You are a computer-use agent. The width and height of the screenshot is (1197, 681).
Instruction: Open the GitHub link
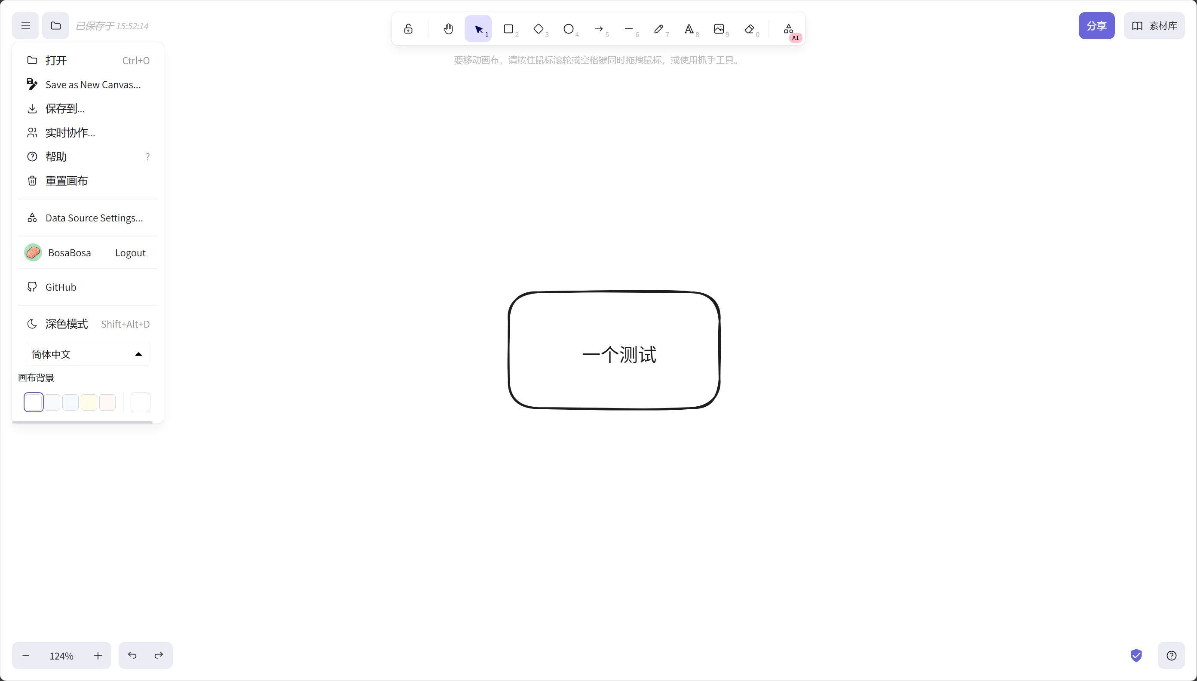pyautogui.click(x=88, y=287)
